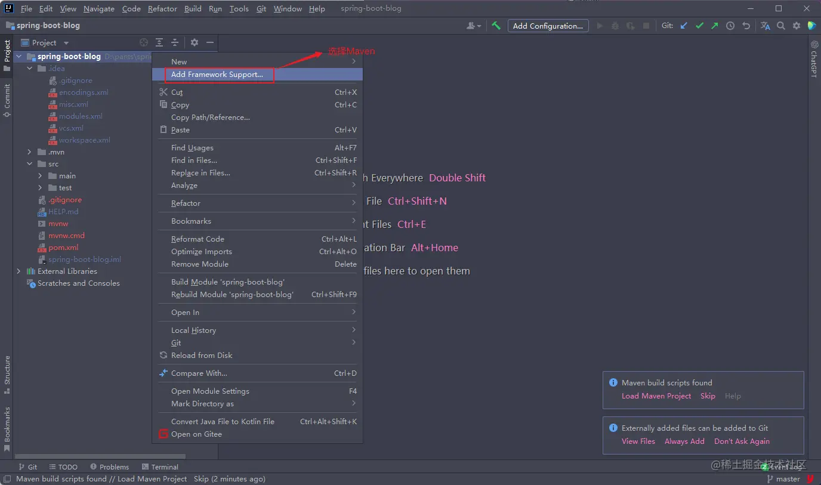This screenshot has width=821, height=485.
Task: Select Reformat Code menu entry
Action: pos(257,239)
